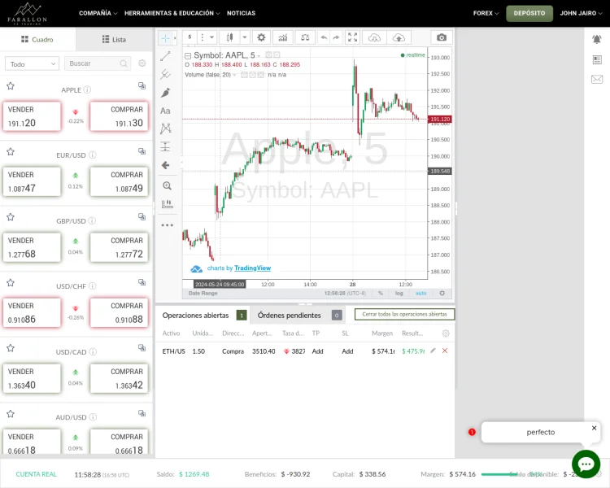
Task: Edit the ETH/US open position
Action: click(x=433, y=351)
